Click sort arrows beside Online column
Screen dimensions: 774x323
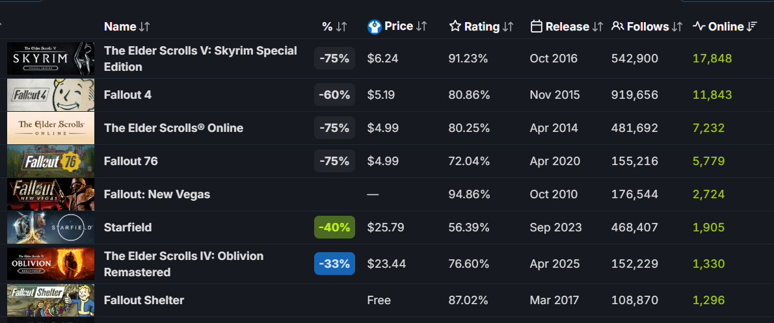pyautogui.click(x=752, y=27)
